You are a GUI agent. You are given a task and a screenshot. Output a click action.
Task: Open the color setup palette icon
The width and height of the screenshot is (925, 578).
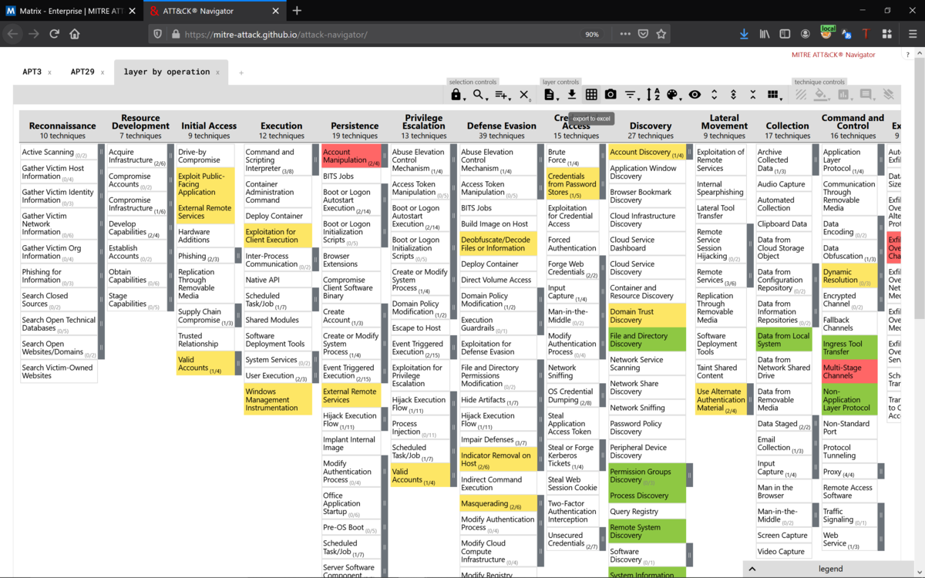coord(672,94)
